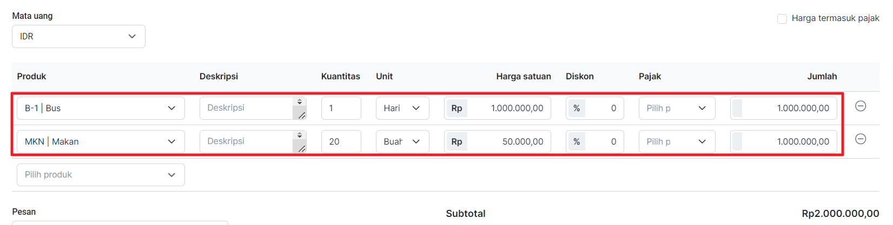
Task: Click the Rp prefix in Makan price
Action: (457, 141)
